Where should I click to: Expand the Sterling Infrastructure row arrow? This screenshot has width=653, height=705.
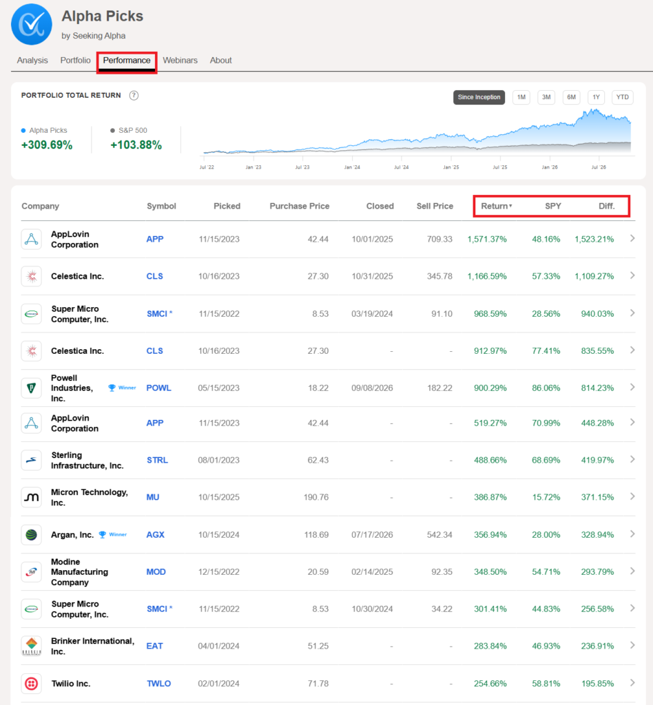(632, 459)
